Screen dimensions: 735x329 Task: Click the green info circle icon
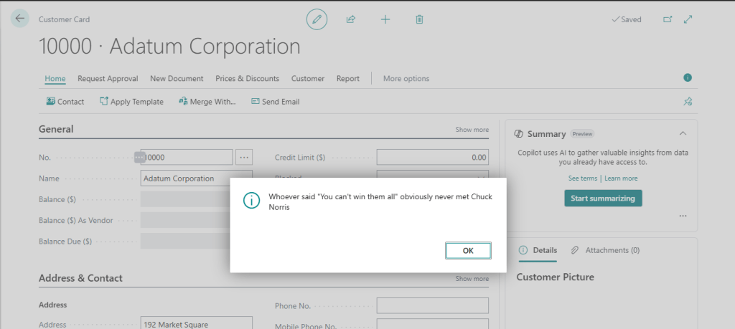pos(688,77)
